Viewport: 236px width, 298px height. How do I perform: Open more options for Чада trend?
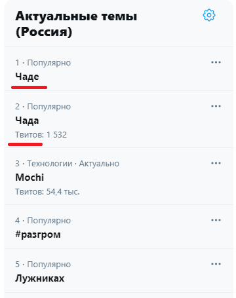[x=216, y=106]
